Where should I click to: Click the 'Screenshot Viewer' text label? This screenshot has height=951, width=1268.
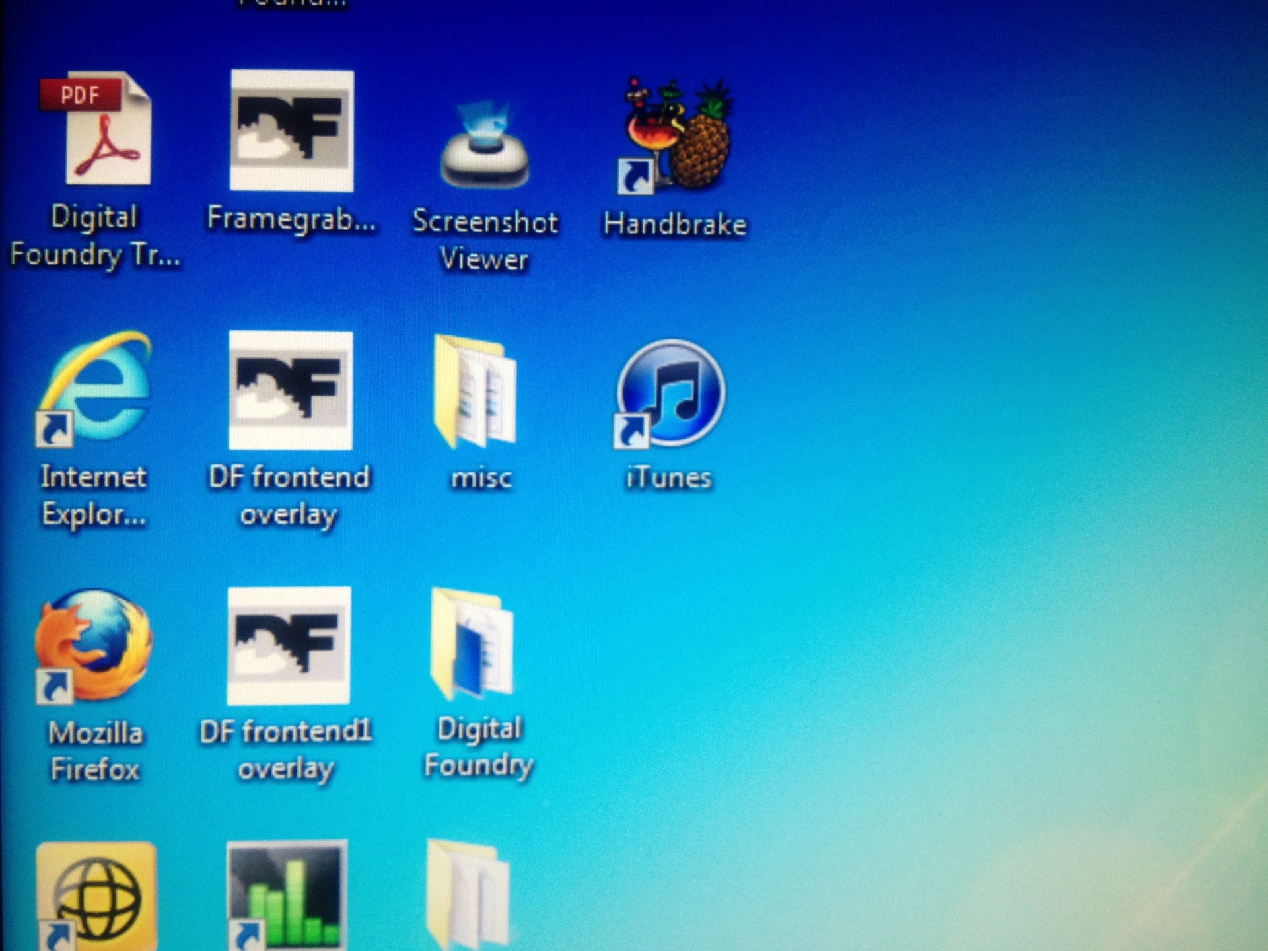[485, 240]
